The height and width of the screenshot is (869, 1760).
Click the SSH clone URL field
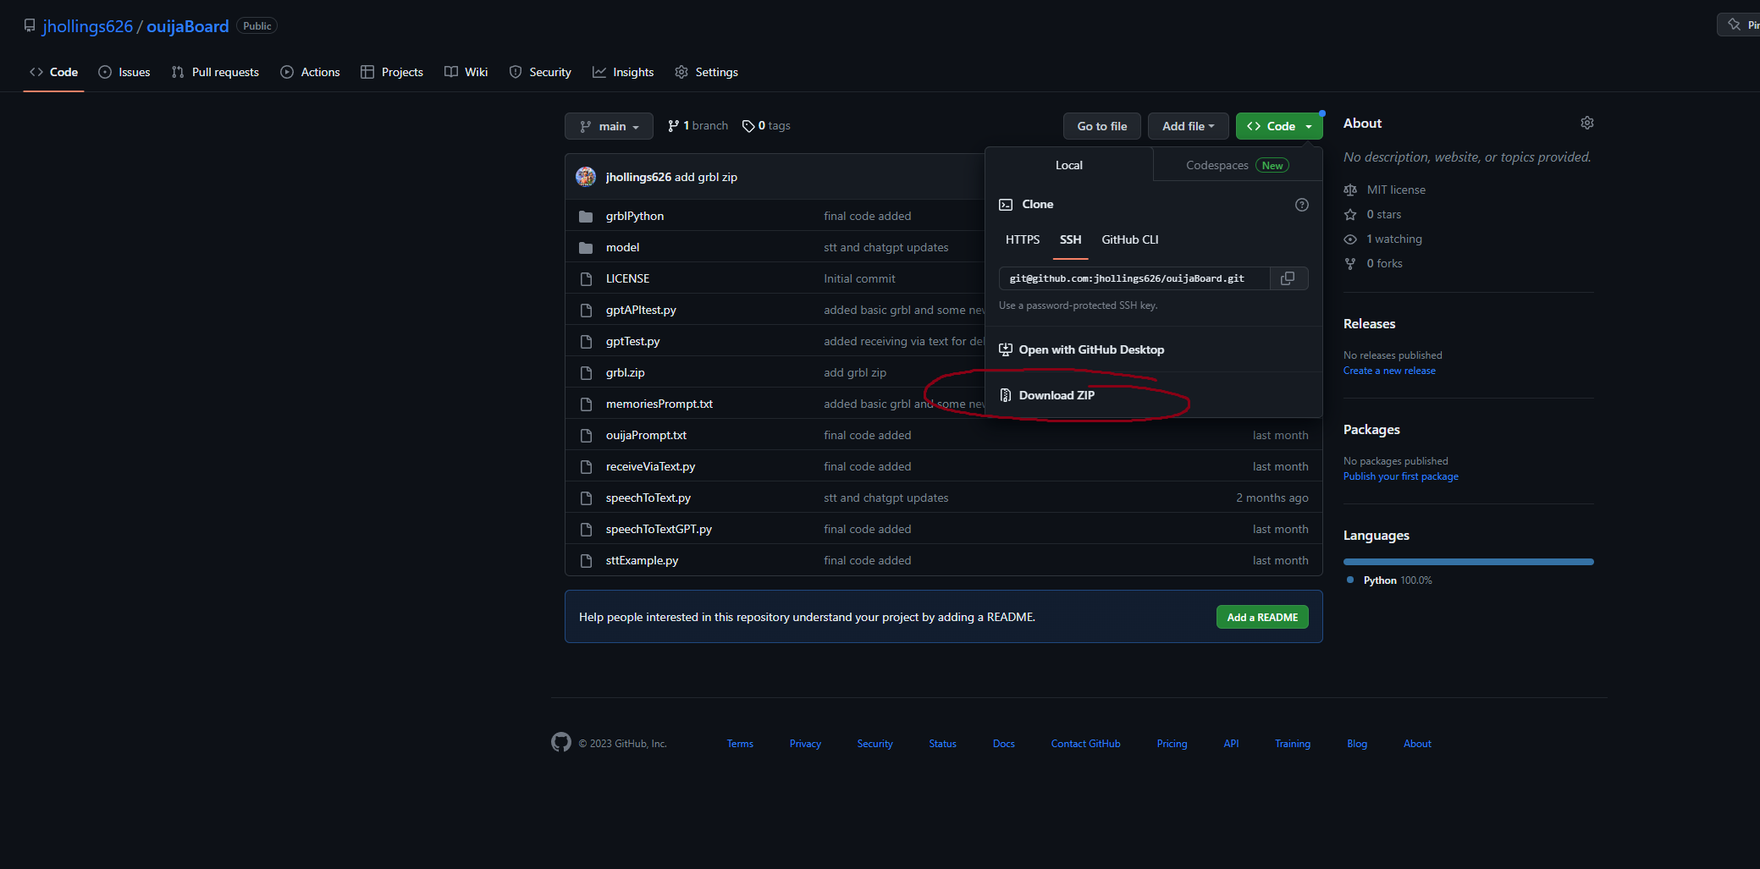tap(1134, 278)
